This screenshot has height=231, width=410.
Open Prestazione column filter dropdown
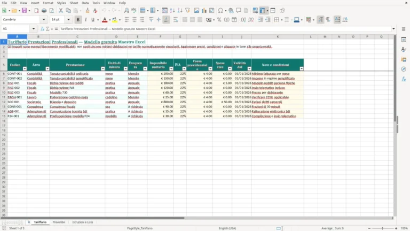coord(102,68)
